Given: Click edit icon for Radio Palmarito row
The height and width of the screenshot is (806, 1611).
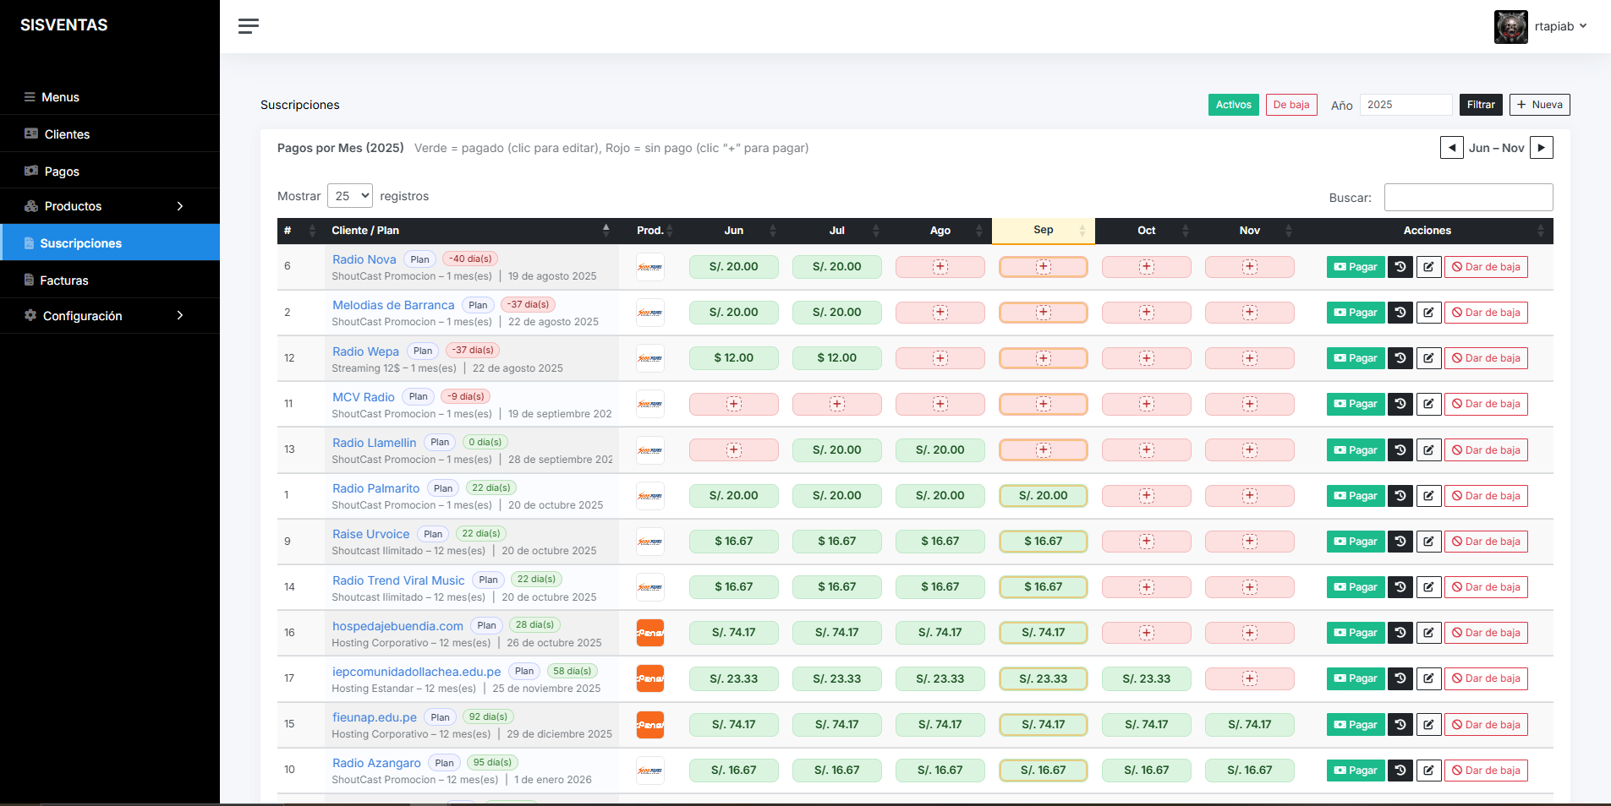Looking at the screenshot, I should [x=1428, y=496].
